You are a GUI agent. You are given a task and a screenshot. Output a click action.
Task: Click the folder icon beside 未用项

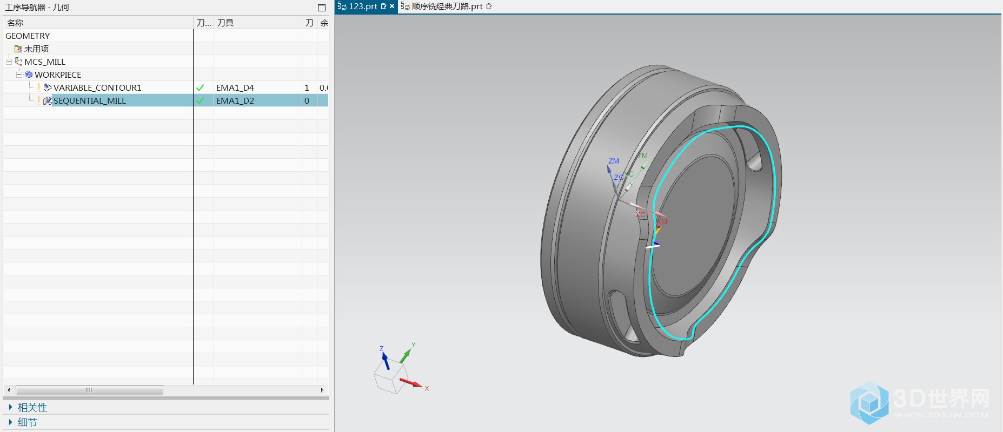coord(18,49)
